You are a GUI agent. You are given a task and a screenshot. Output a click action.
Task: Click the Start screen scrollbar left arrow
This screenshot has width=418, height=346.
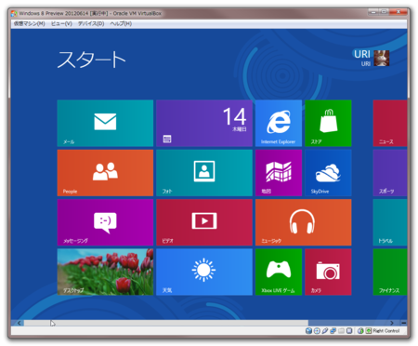[x=20, y=323]
